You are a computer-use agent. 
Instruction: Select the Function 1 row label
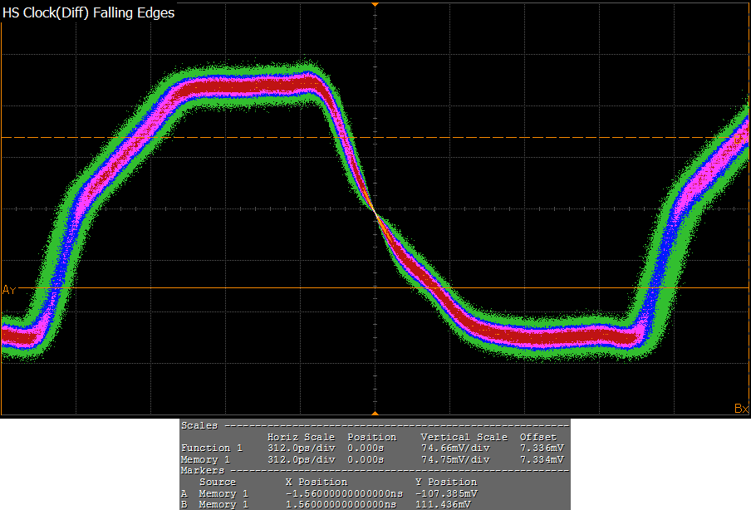point(212,448)
